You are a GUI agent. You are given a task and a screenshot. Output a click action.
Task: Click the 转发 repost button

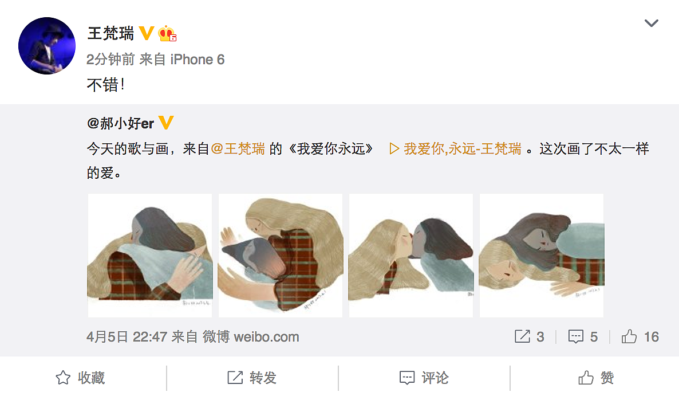pyautogui.click(x=252, y=378)
